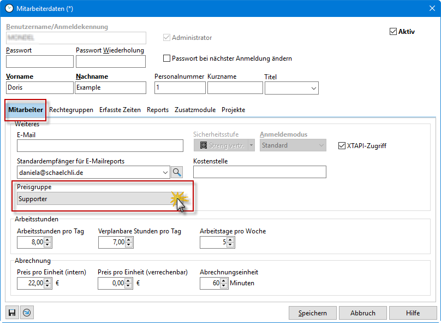The height and width of the screenshot is (323, 441).
Task: Uncheck the XTAPI-Zugriff checkbox
Action: pyautogui.click(x=342, y=146)
